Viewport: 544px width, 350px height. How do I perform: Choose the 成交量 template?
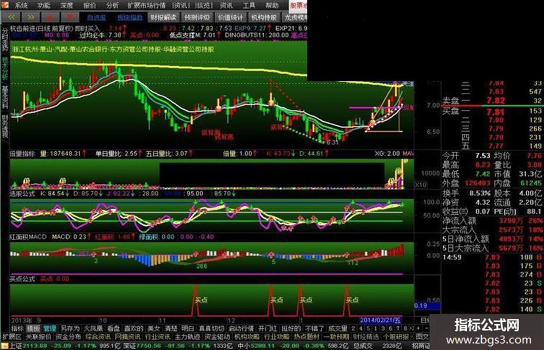point(337,328)
